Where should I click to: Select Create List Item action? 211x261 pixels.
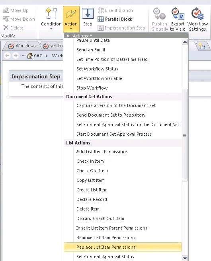(x=92, y=190)
